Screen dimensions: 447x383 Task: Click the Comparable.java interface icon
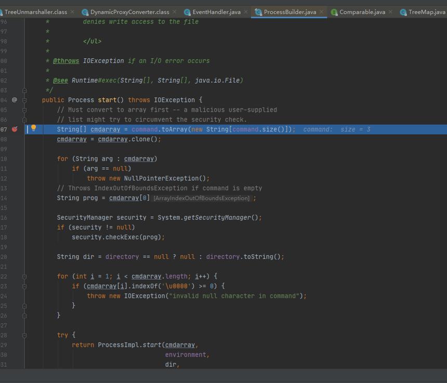coord(334,12)
